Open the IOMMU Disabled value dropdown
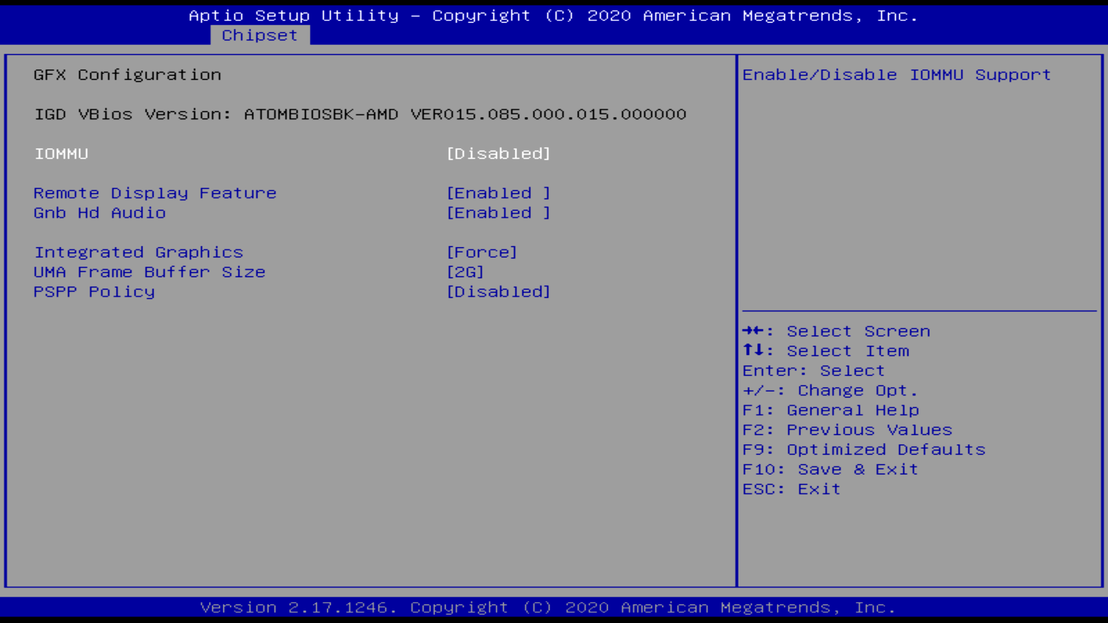Screen dimensions: 1108x623 [499, 154]
